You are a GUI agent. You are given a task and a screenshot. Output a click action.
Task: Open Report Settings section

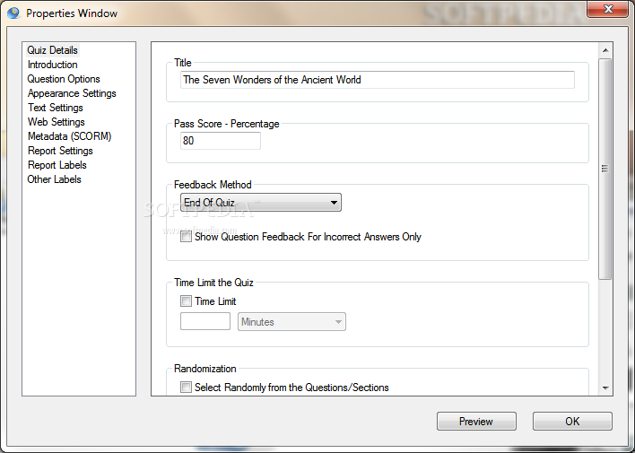(x=60, y=151)
